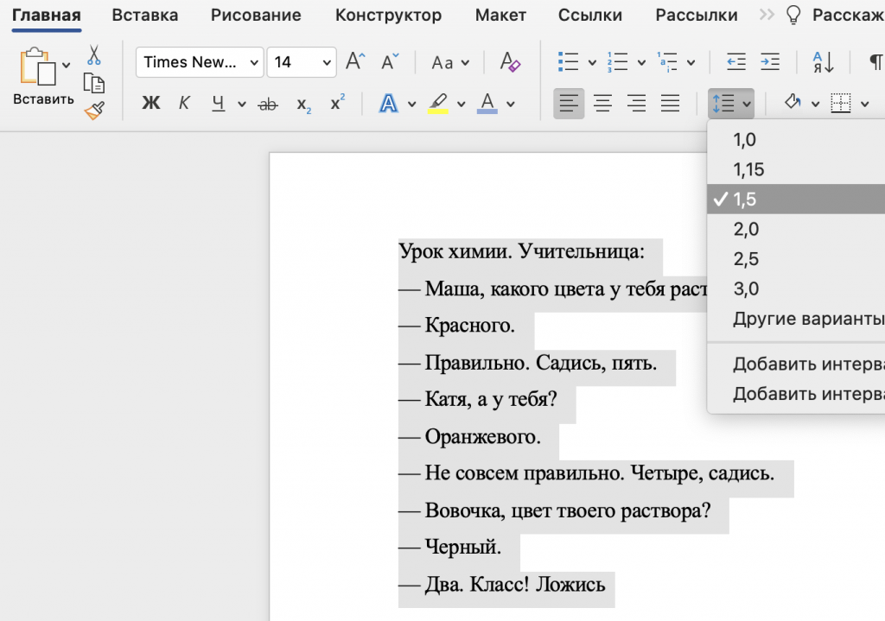Toggle italic (К) formatting
Image resolution: width=885 pixels, height=621 pixels.
(184, 104)
